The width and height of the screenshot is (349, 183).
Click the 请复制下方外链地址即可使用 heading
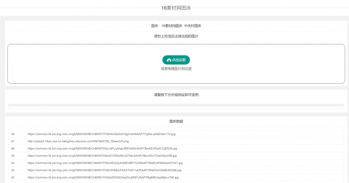coord(176,95)
